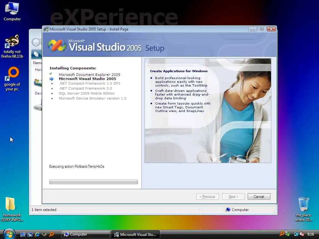The height and width of the screenshot is (239, 319).
Task: Click the installation progress bar
Action: point(93,182)
